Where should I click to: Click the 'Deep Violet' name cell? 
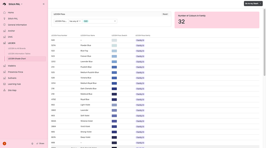coord(85,137)
